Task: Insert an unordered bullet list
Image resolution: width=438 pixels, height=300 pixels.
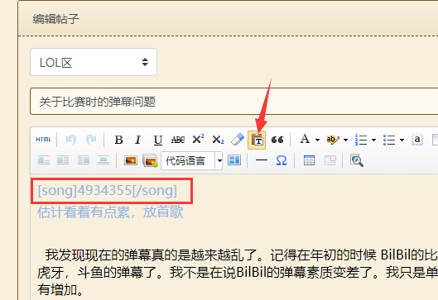Action: (389, 140)
